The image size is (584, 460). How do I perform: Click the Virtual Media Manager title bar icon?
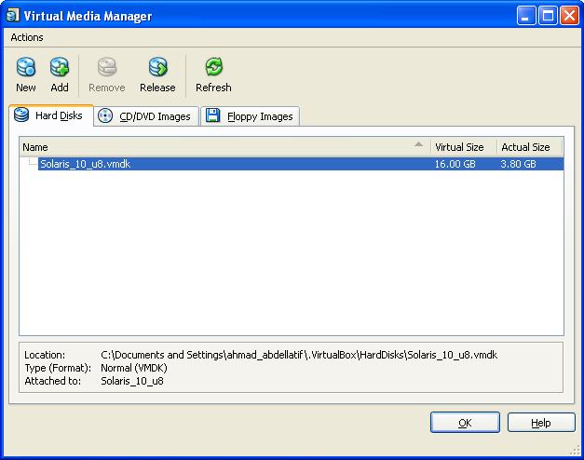13,16
